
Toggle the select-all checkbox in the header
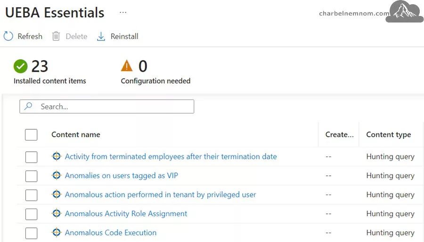pos(31,134)
